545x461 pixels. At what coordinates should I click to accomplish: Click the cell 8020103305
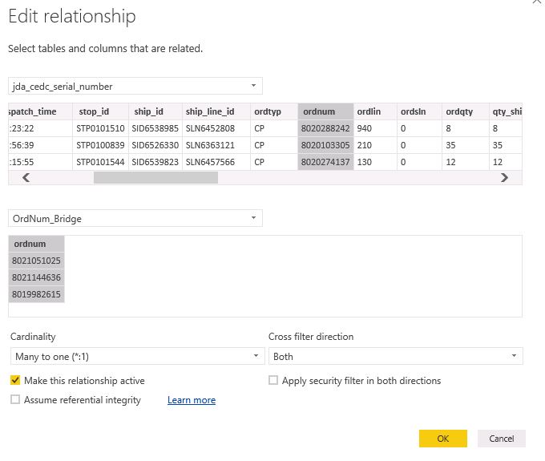325,145
